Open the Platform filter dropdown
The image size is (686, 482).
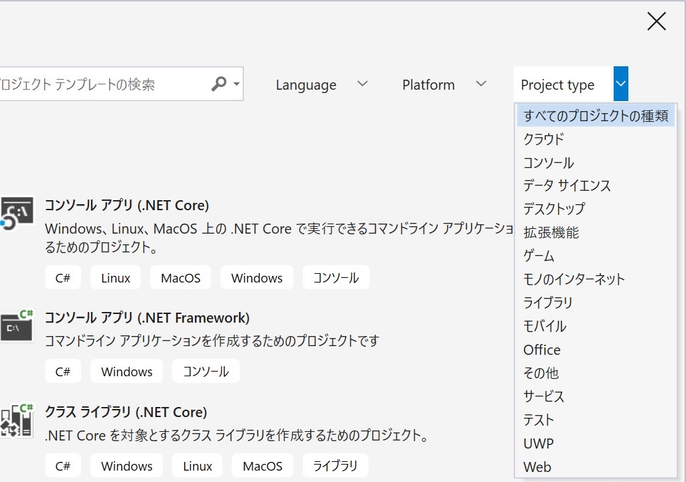tap(444, 84)
